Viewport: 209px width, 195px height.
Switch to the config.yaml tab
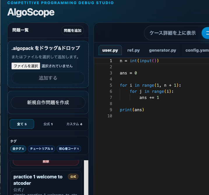[x=197, y=50]
